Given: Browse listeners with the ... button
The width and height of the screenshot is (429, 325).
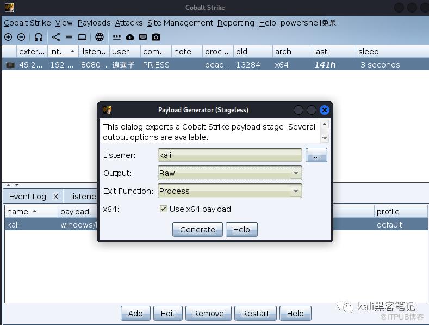Looking at the screenshot, I should [316, 155].
